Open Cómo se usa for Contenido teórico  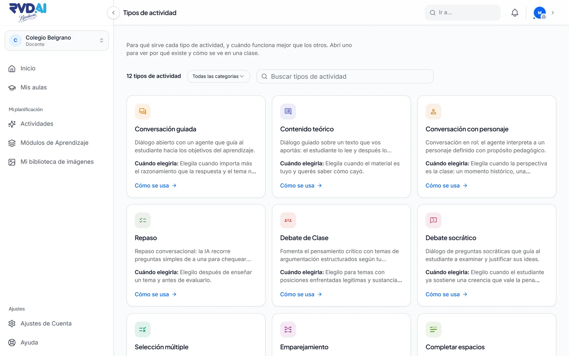pos(301,186)
